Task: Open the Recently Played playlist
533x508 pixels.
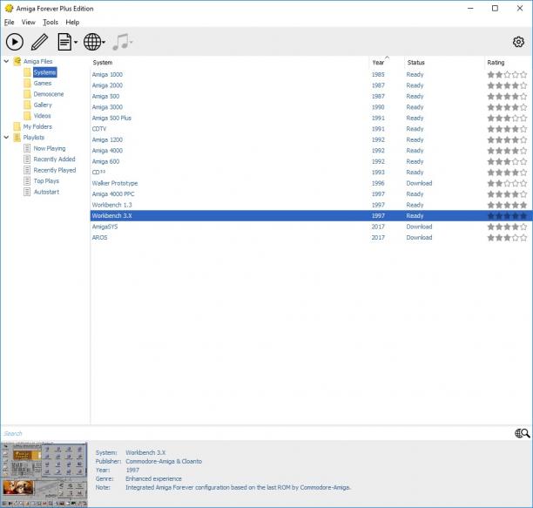Action: [x=55, y=170]
